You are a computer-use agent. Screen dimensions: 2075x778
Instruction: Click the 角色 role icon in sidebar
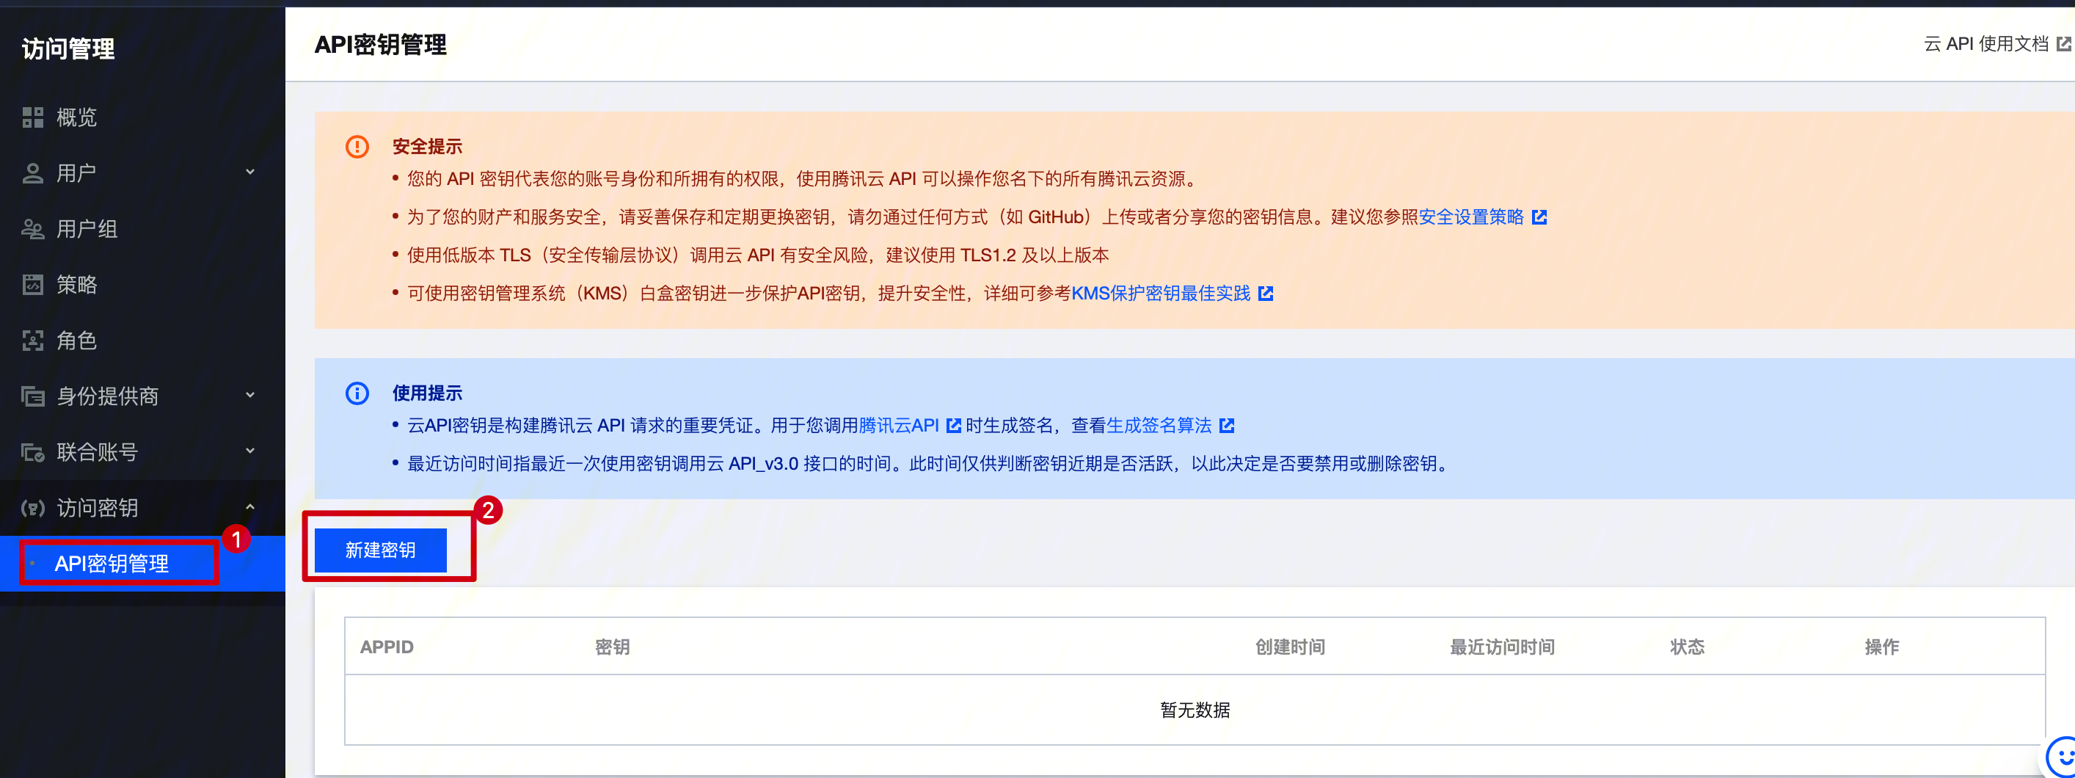(33, 341)
